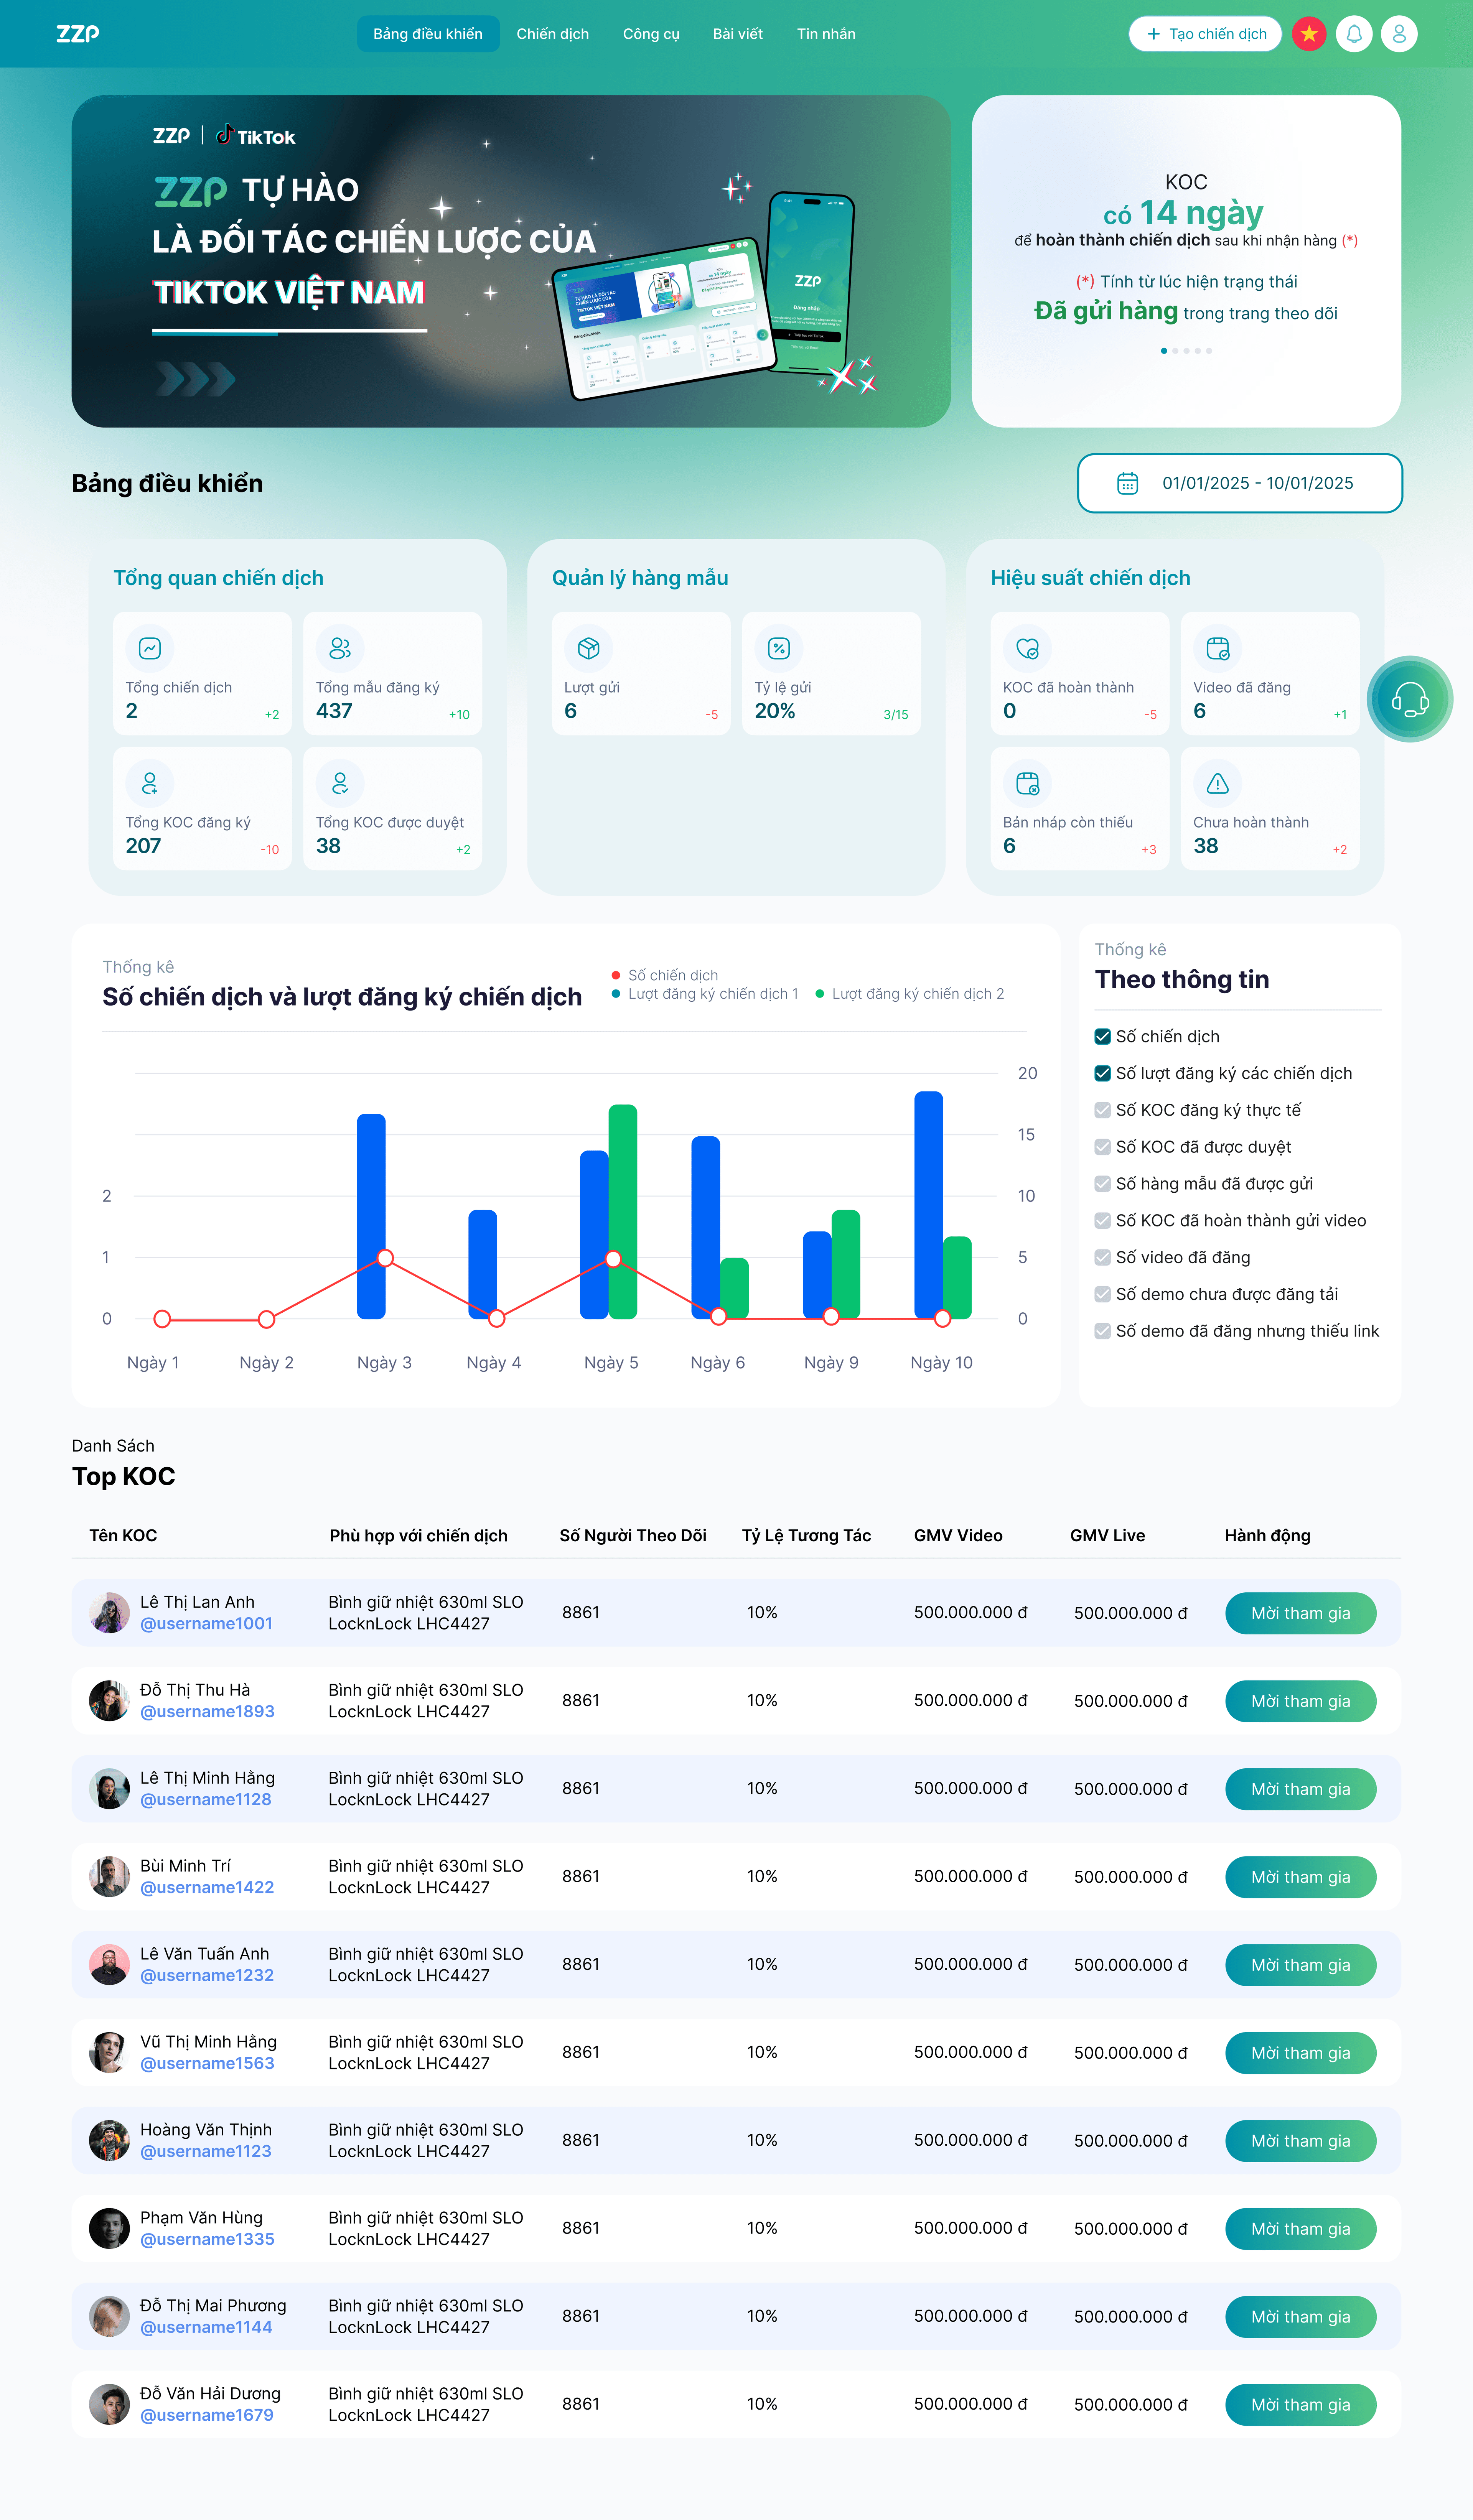Enable Số KOC đăng ký thực tế checkbox
The height and width of the screenshot is (2520, 1473).
pos(1102,1110)
